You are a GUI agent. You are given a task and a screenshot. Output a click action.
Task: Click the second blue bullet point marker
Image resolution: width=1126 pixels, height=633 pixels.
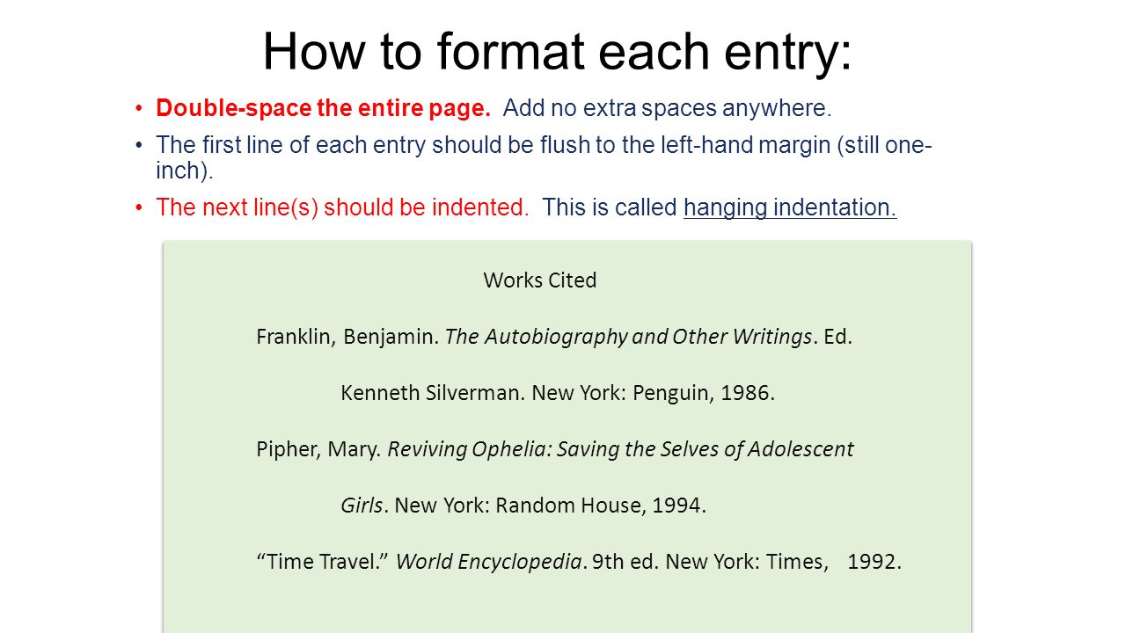[x=138, y=145]
